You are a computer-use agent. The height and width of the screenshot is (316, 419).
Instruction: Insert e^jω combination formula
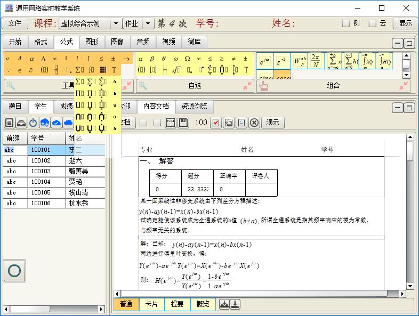tap(265, 61)
